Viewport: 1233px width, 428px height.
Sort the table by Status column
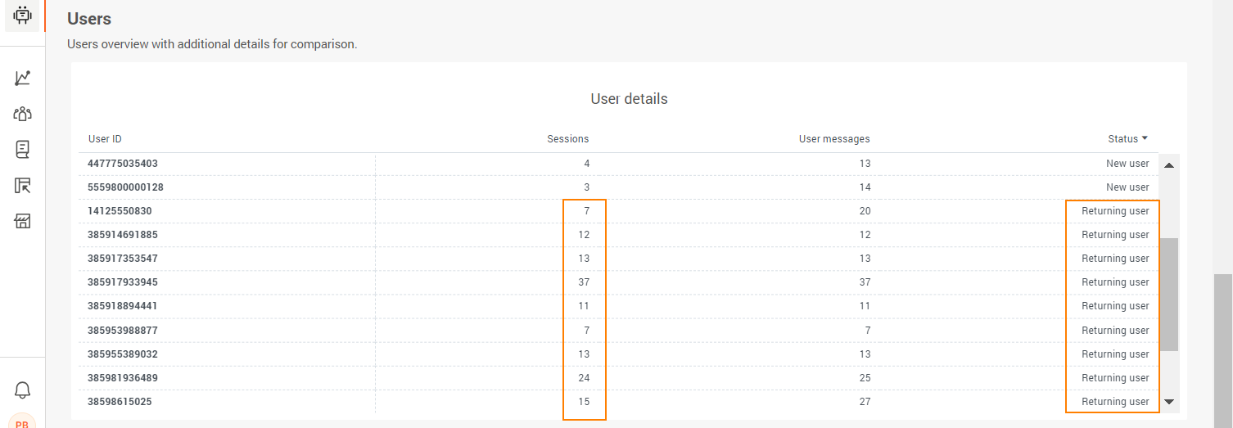[x=1127, y=139]
